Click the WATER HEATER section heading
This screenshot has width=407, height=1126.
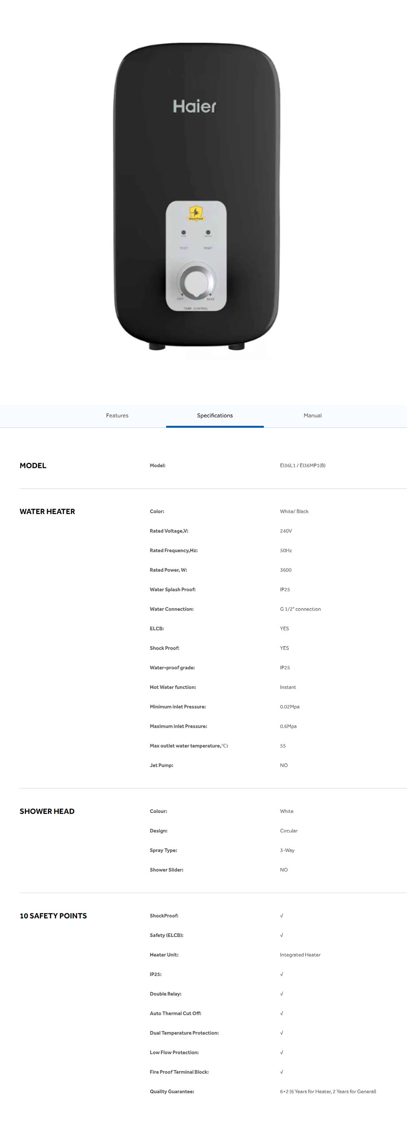click(x=47, y=511)
